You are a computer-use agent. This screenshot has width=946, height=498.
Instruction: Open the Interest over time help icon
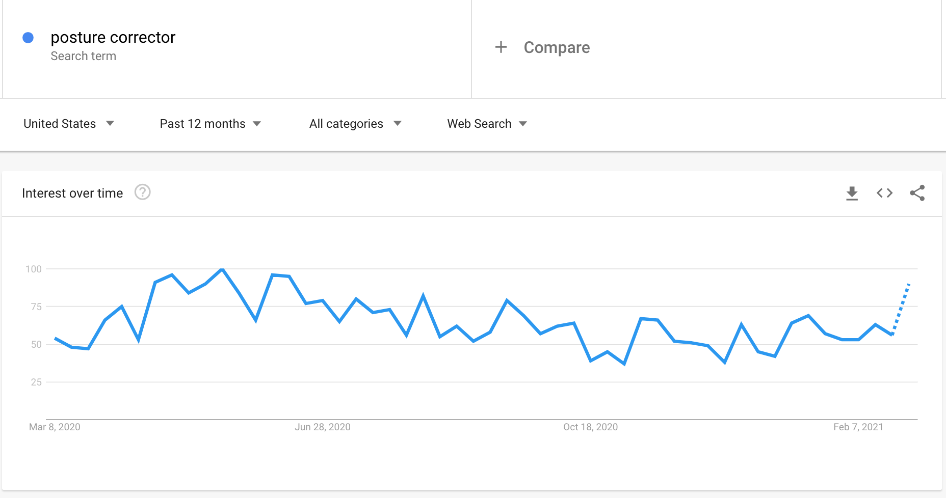point(142,192)
